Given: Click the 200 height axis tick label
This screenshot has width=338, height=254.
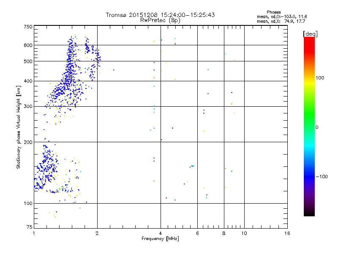Looking at the screenshot, I should [x=28, y=142].
